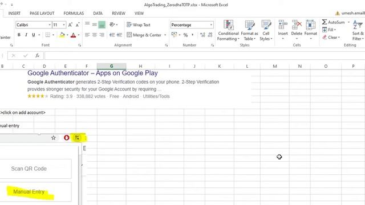
Task: Select column M header
Action: [275, 66]
